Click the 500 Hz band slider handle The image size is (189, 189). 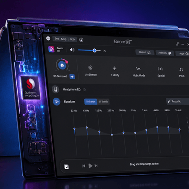123,133
